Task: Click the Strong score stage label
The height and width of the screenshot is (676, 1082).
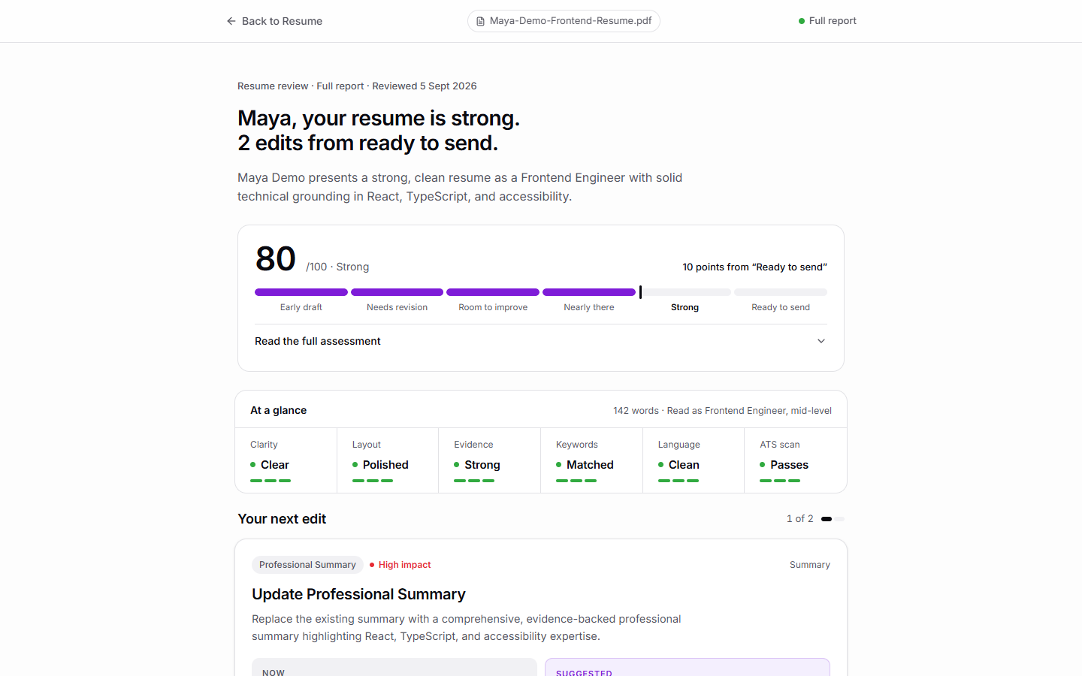Action: click(685, 307)
